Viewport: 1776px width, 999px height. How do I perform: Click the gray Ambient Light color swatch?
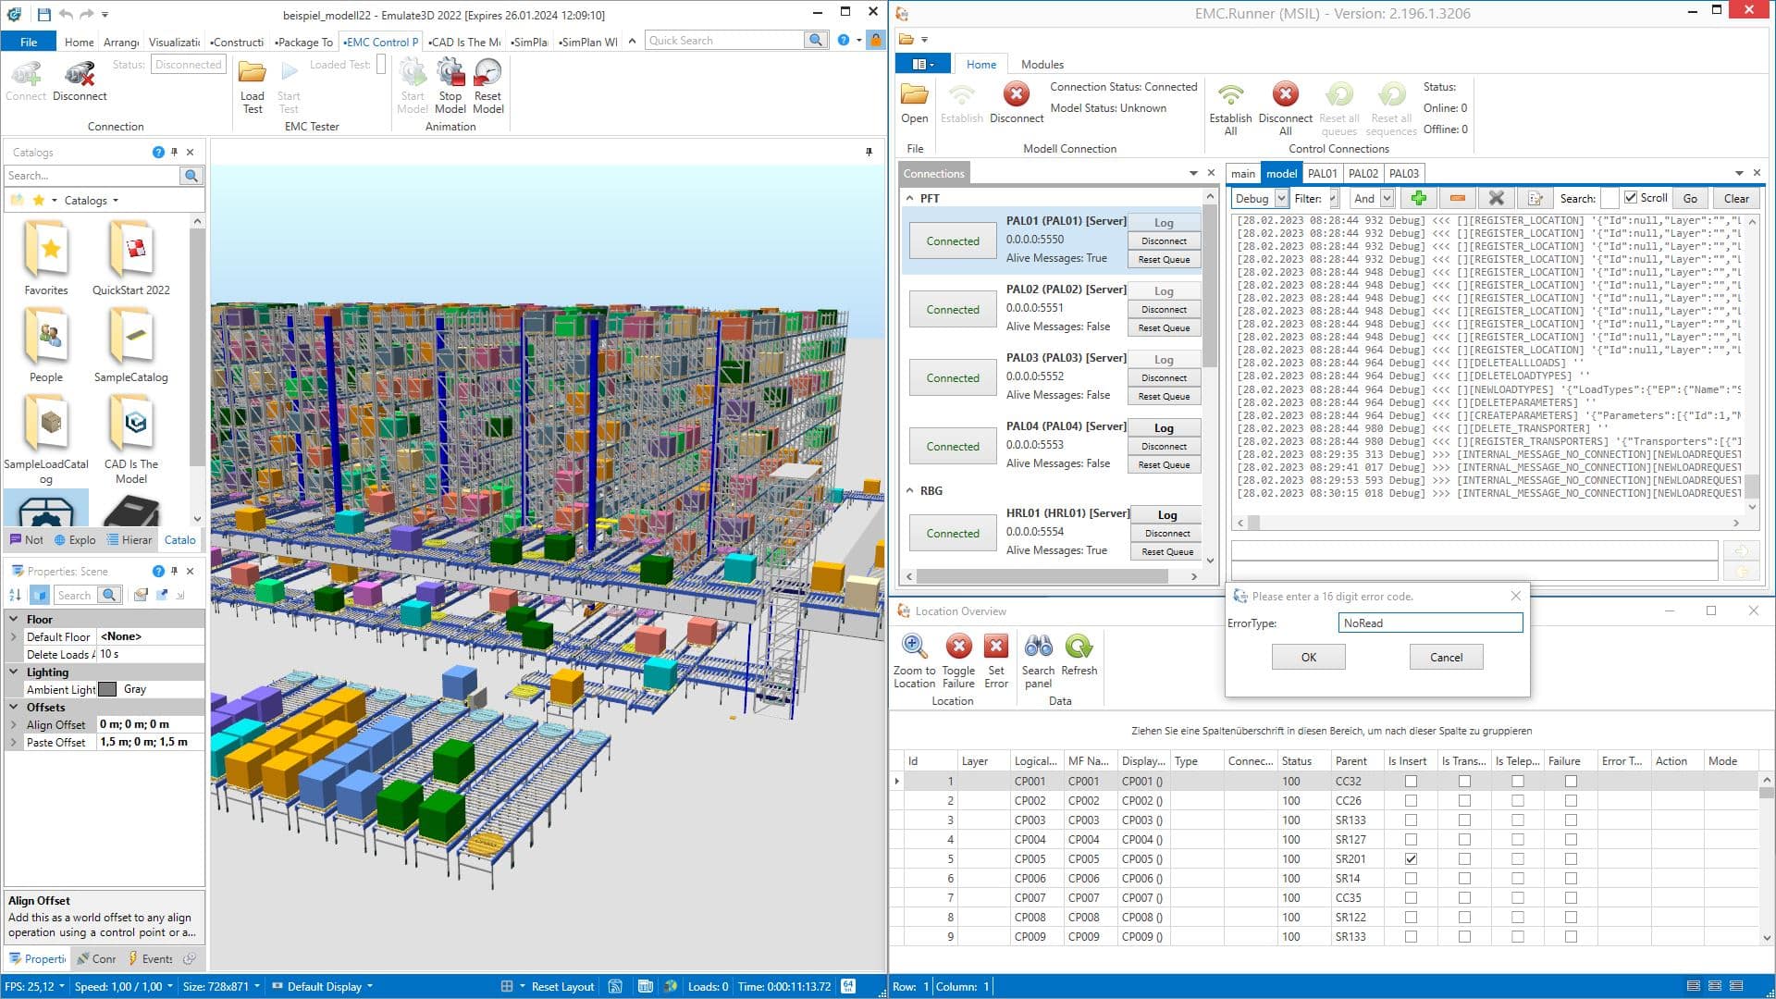[108, 688]
